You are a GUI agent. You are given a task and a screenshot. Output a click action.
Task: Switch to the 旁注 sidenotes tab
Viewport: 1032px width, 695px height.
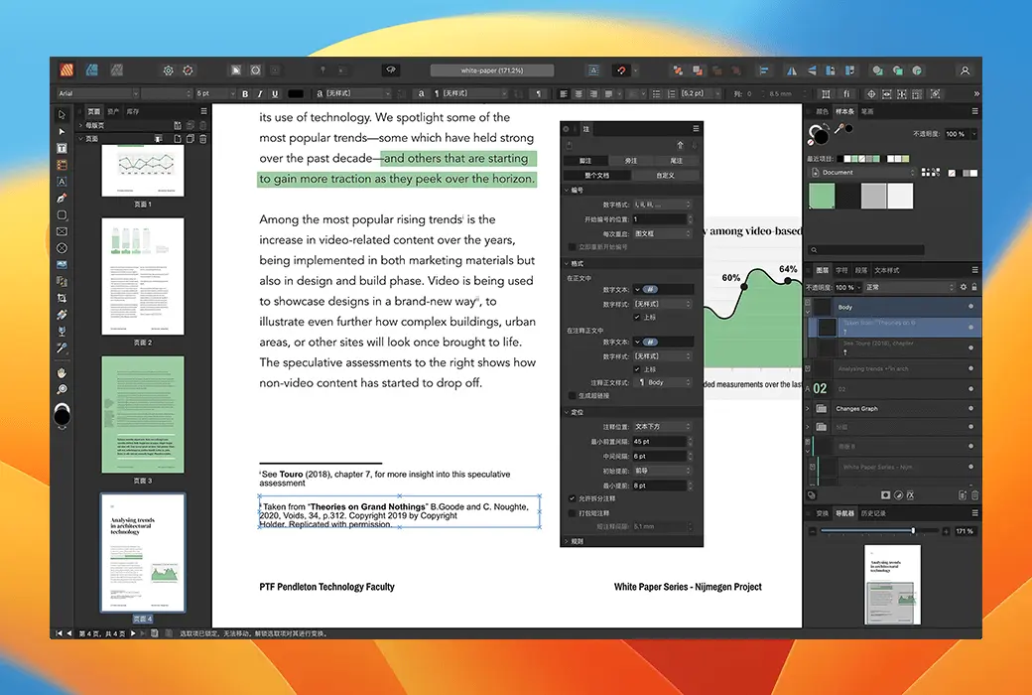(x=630, y=161)
